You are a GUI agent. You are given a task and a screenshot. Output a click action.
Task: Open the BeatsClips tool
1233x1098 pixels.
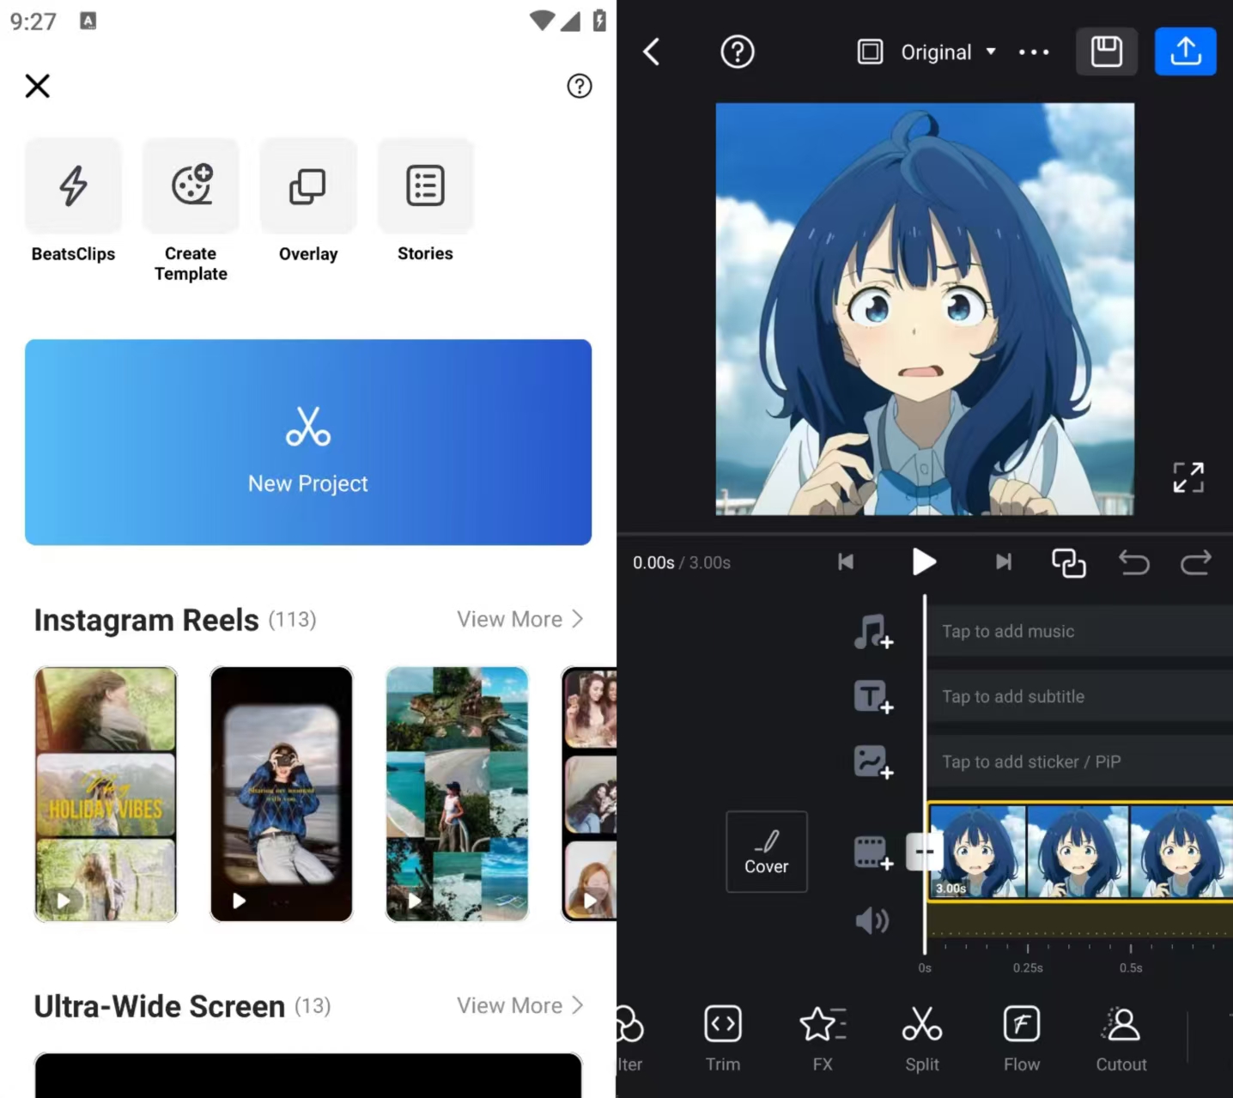pos(73,186)
